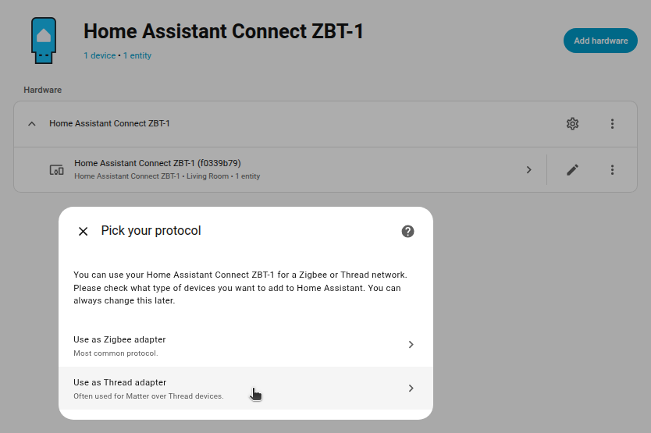Click the right chevron on the device row
Viewport: 651px width, 433px height.
pos(528,169)
